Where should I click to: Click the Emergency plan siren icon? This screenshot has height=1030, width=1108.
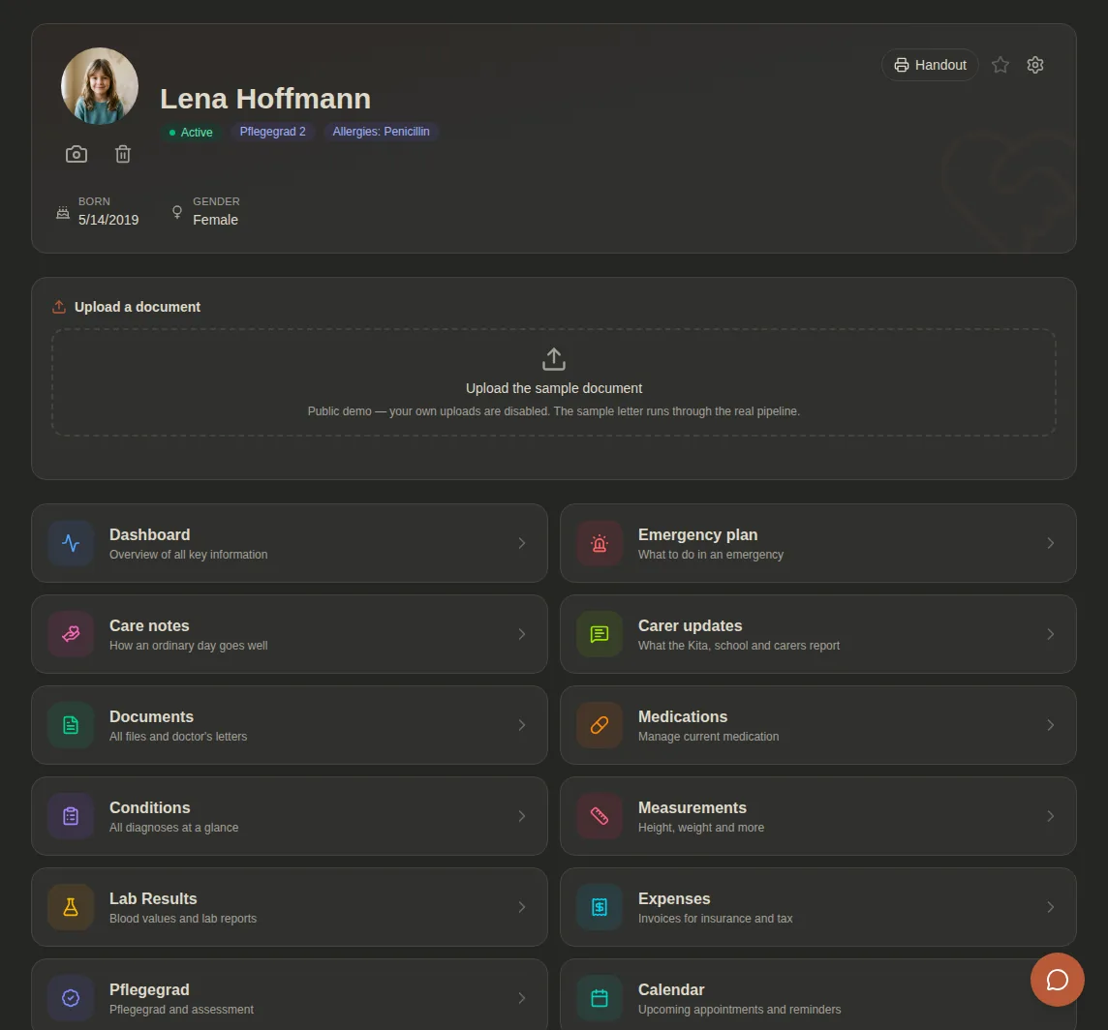600,543
